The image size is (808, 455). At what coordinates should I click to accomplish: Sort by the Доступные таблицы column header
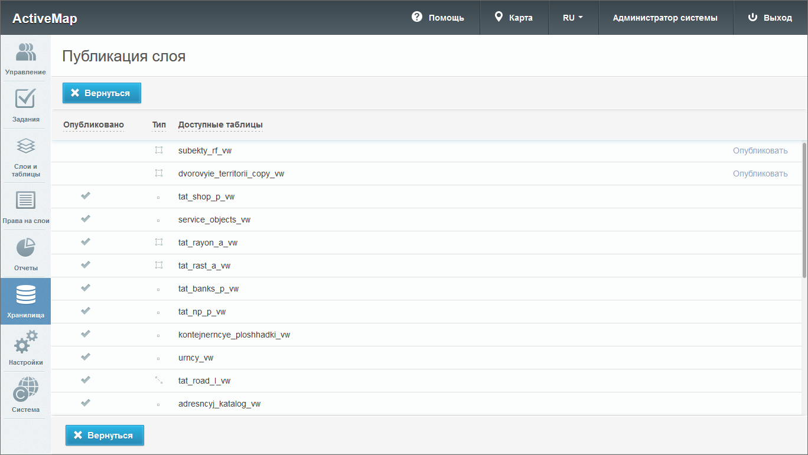click(x=220, y=125)
